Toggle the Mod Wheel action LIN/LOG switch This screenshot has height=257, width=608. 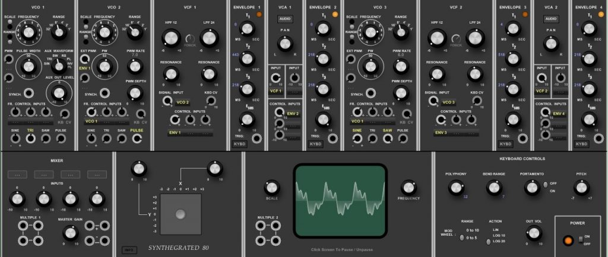click(x=488, y=242)
